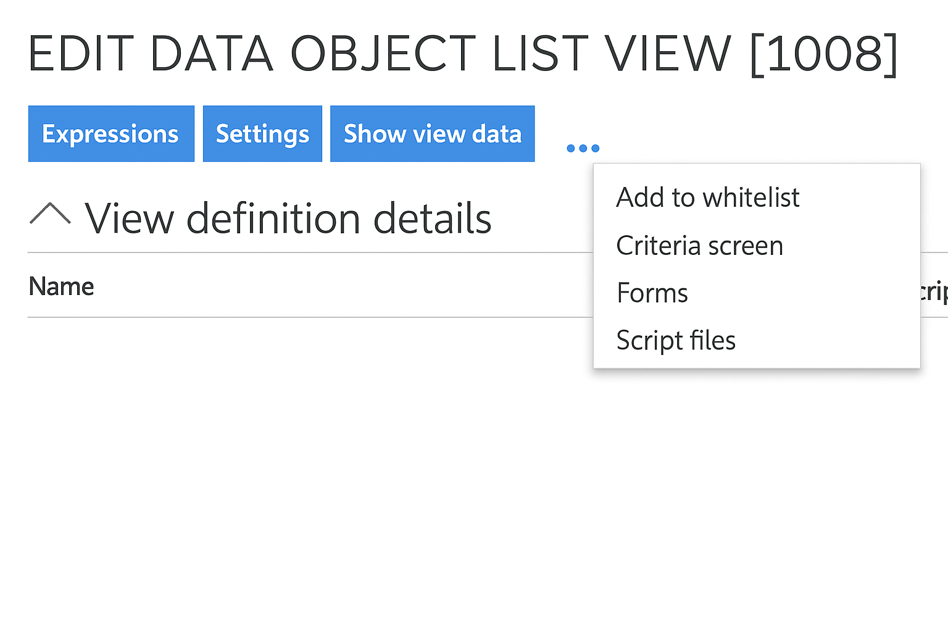
Task: Sort the table by the Name column
Action: (x=61, y=286)
